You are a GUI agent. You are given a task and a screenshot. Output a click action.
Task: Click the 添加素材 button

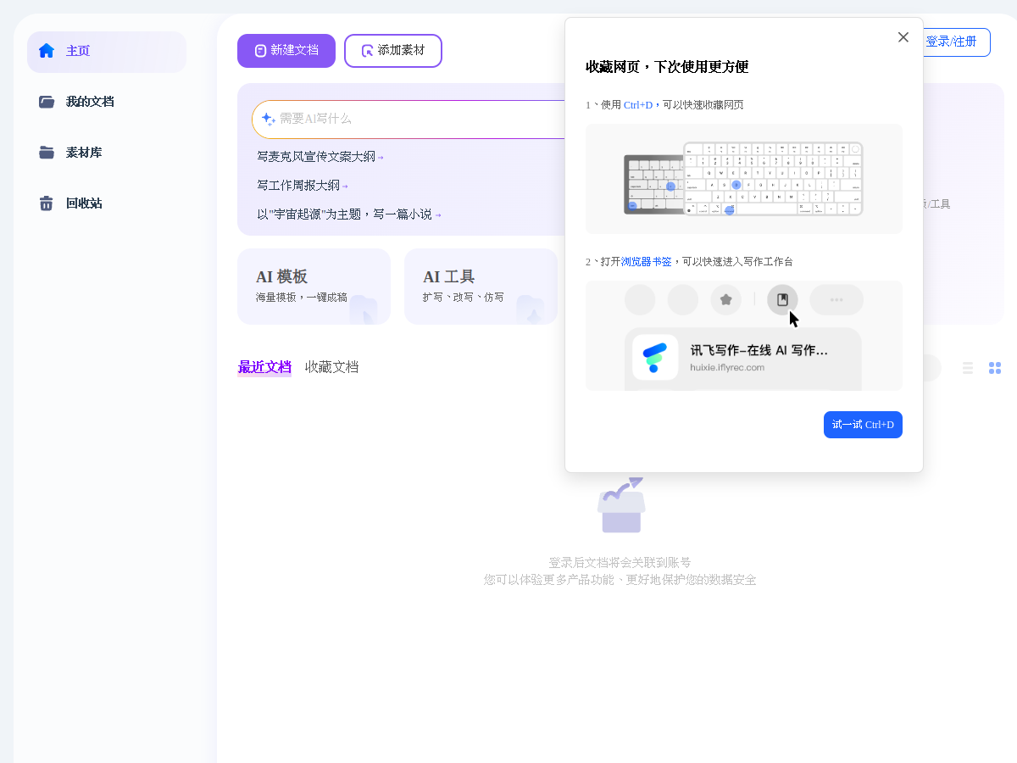[393, 51]
